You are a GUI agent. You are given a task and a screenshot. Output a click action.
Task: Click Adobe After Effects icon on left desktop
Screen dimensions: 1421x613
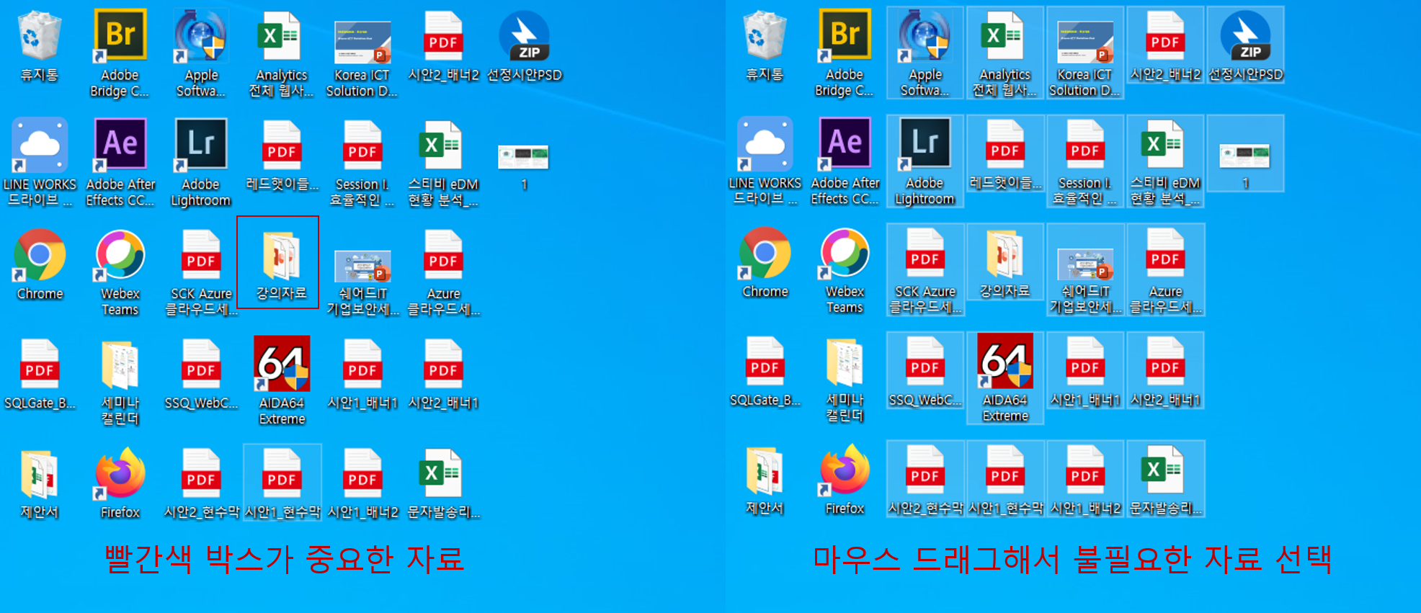tap(120, 145)
